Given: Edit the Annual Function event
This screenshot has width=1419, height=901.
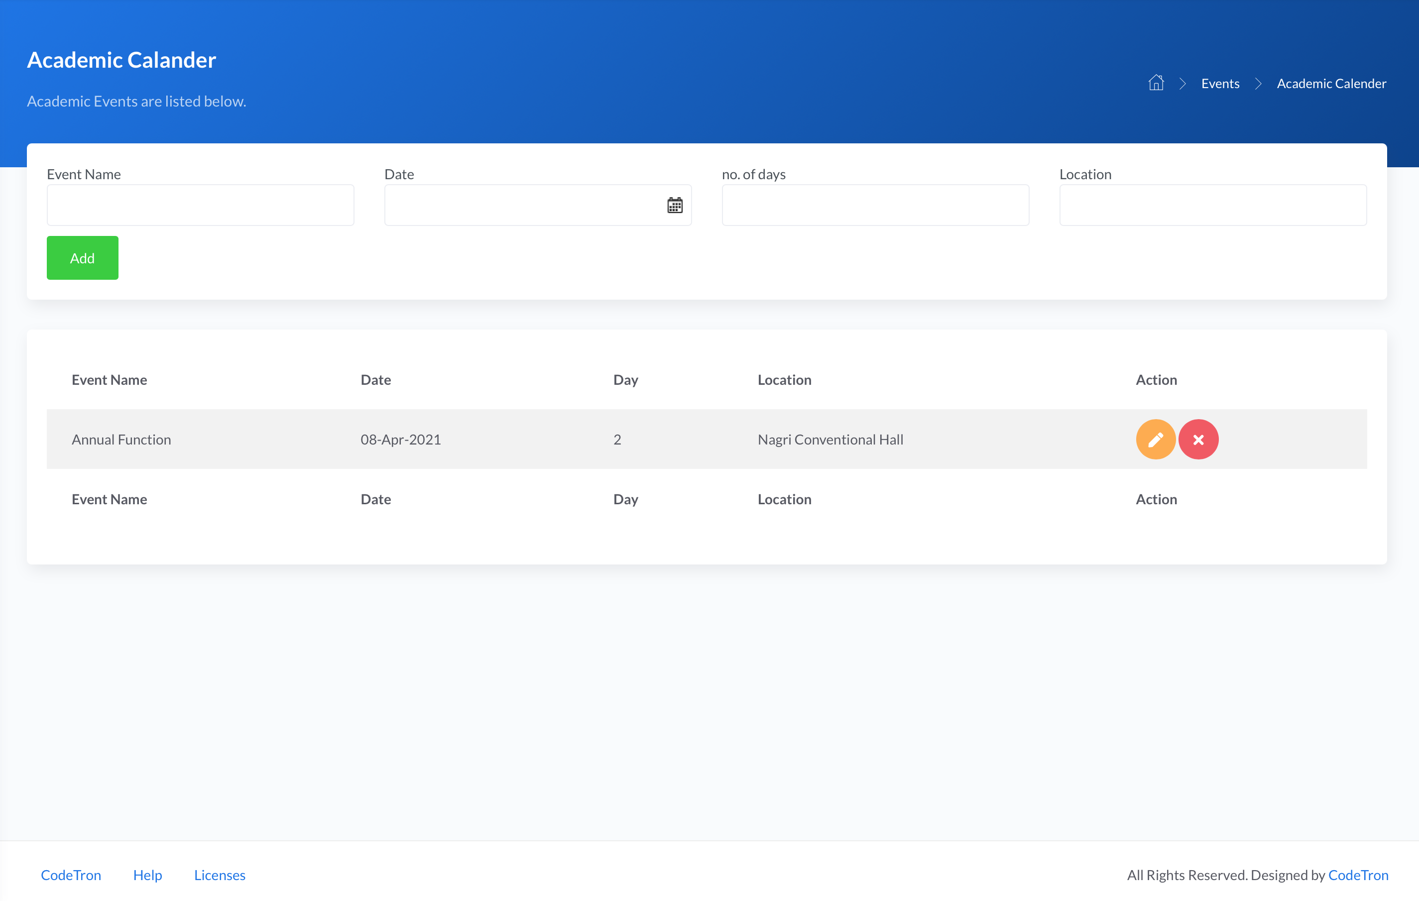Looking at the screenshot, I should coord(1155,440).
